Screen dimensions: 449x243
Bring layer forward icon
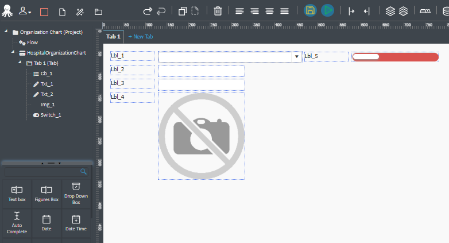pos(390,11)
